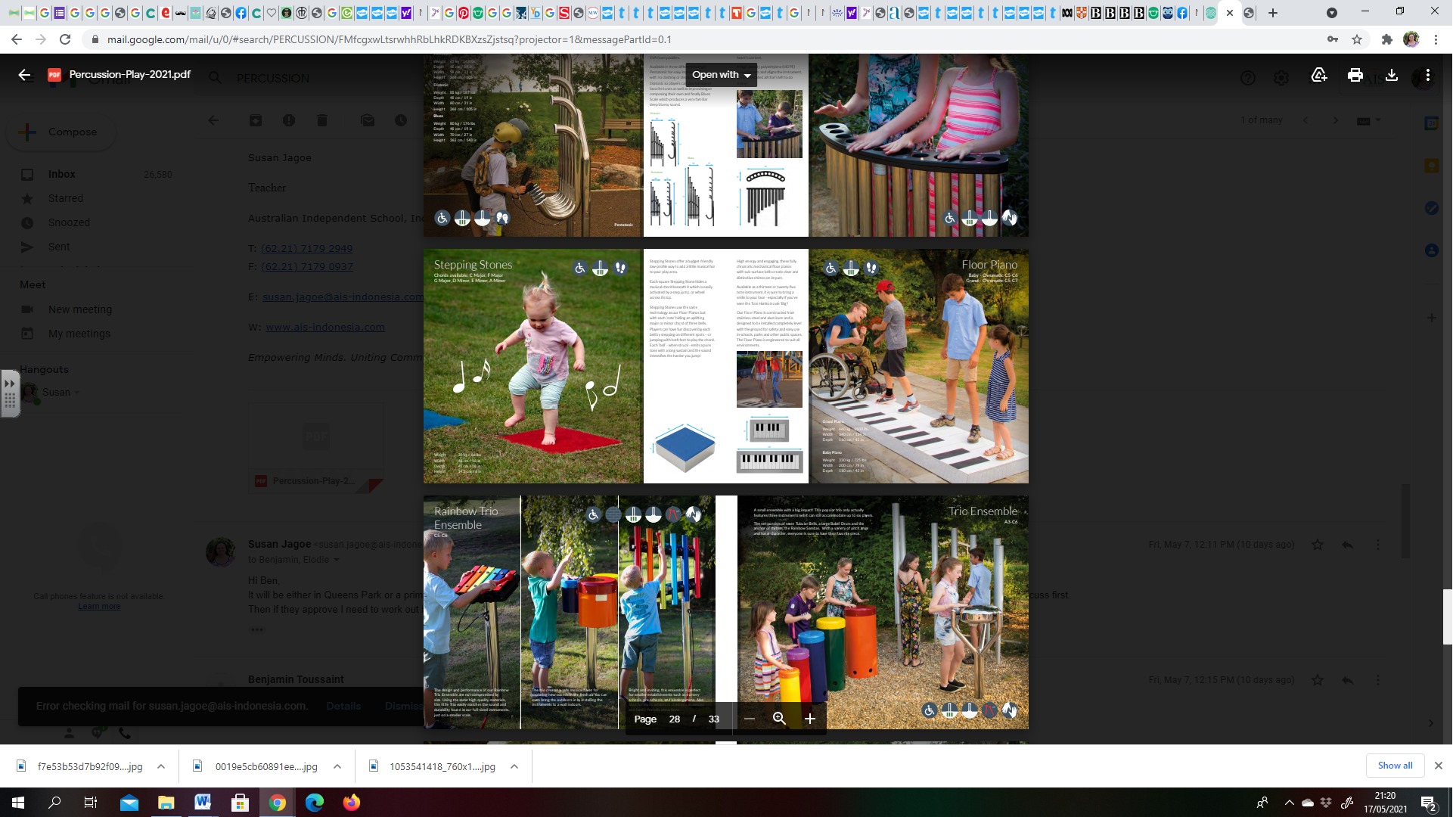Open the input tools selector in Gmail
1453x817 pixels.
(x=1368, y=120)
